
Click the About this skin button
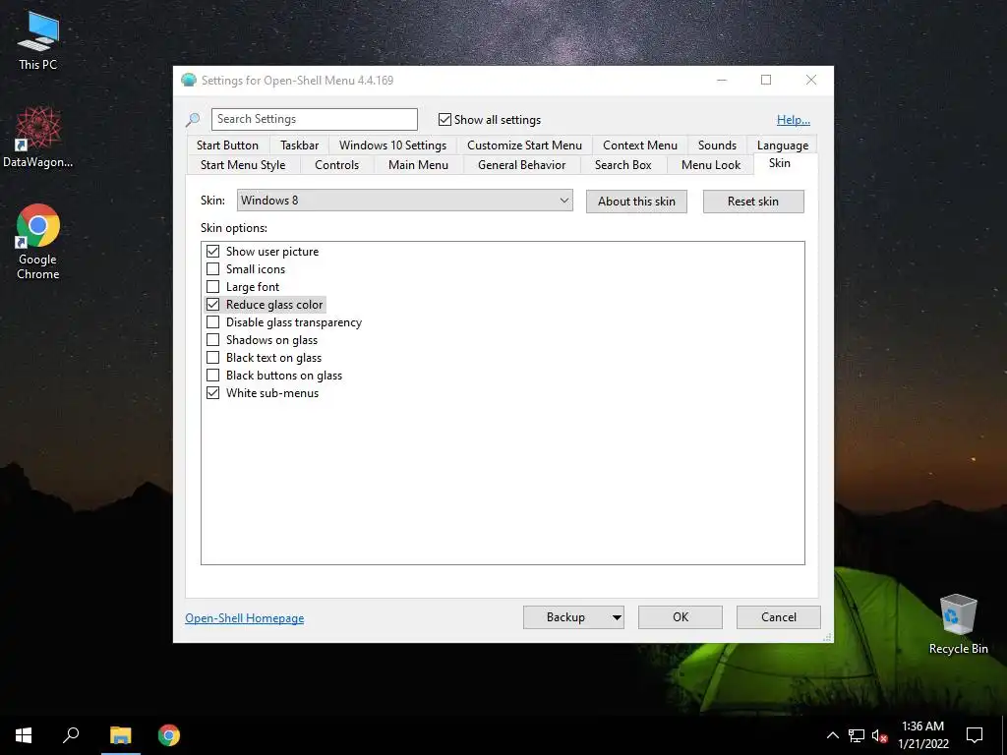[636, 201]
